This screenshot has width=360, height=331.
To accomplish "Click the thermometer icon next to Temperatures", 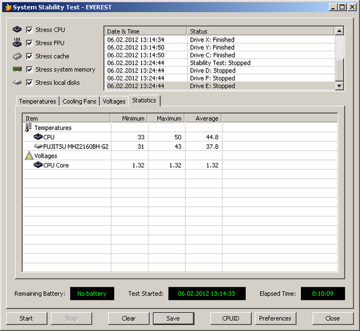I will click(29, 128).
